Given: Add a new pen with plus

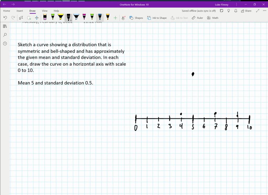Looking at the screenshot, I should coord(115,18).
